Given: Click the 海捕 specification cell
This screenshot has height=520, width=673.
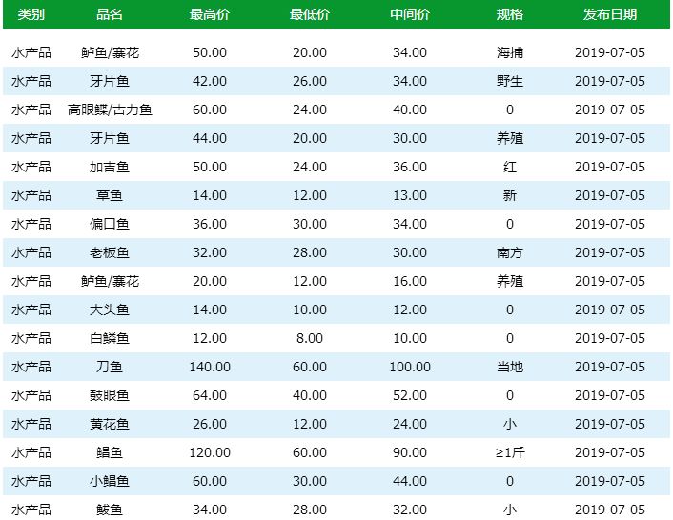Looking at the screenshot, I should coord(510,52).
